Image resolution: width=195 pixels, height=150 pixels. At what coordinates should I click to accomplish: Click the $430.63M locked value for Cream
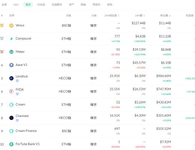(x=163, y=102)
